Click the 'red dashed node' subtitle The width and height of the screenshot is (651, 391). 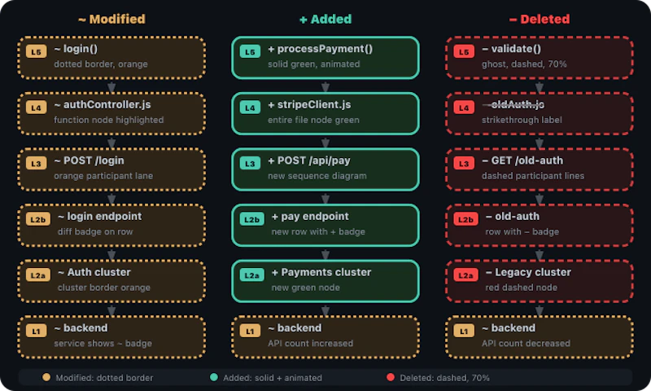click(x=522, y=288)
